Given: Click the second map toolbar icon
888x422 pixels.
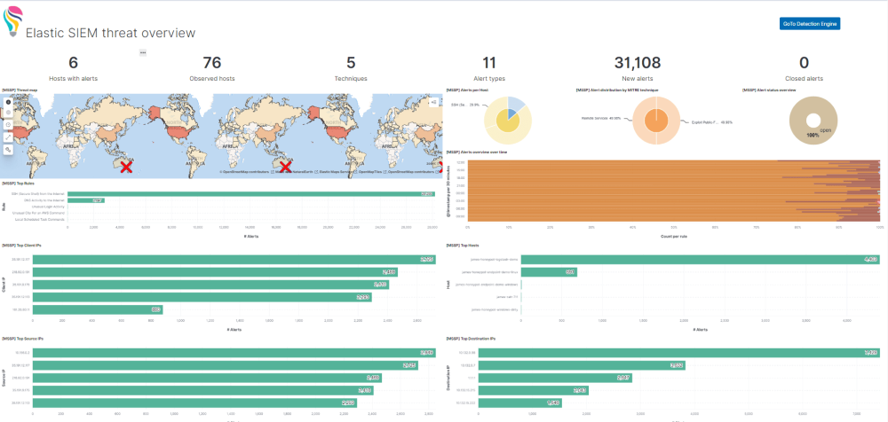Looking at the screenshot, I should [x=8, y=113].
